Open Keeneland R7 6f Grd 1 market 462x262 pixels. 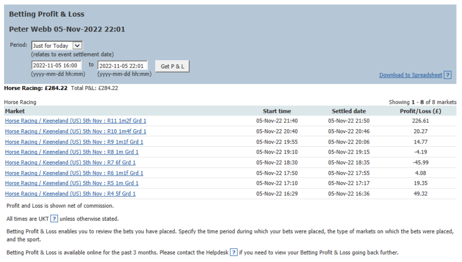click(70, 163)
